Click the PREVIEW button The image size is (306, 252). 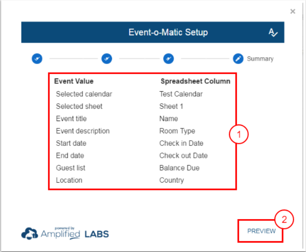tap(261, 231)
